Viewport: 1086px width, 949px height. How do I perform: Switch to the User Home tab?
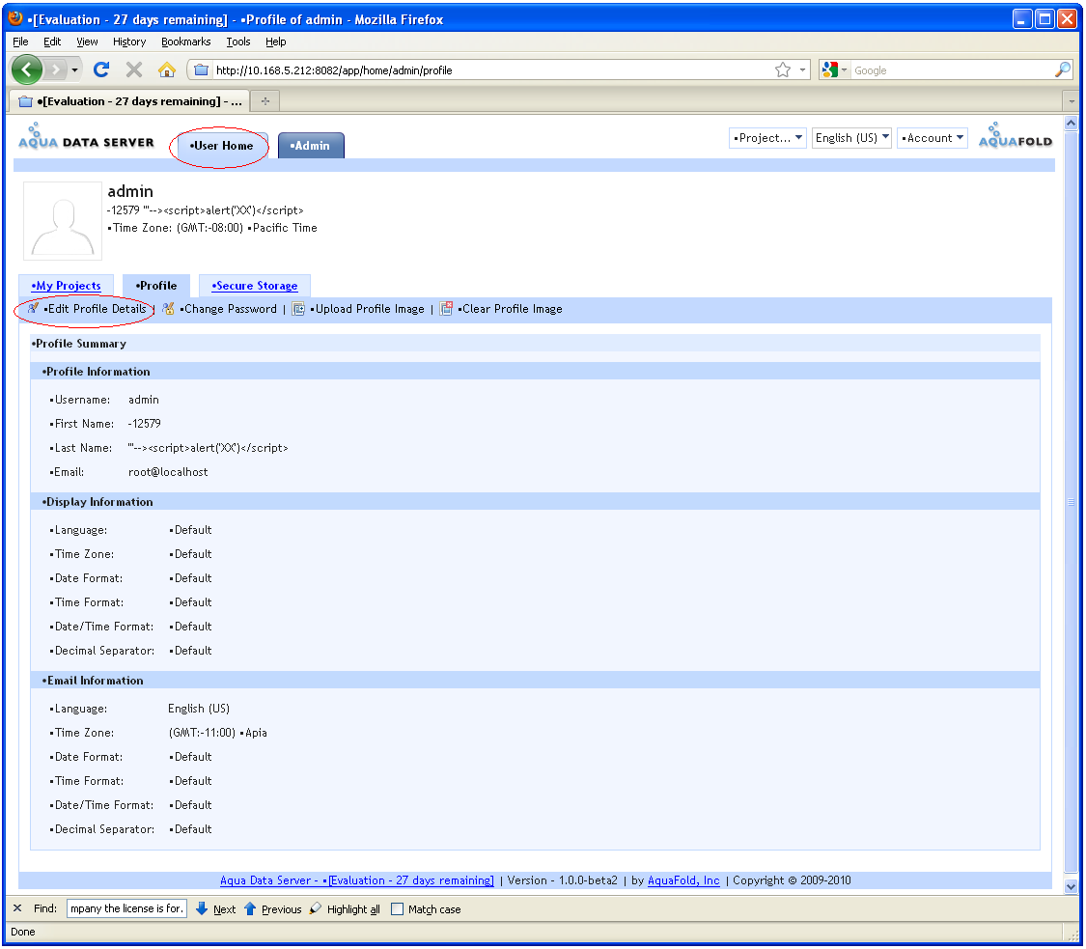click(221, 146)
